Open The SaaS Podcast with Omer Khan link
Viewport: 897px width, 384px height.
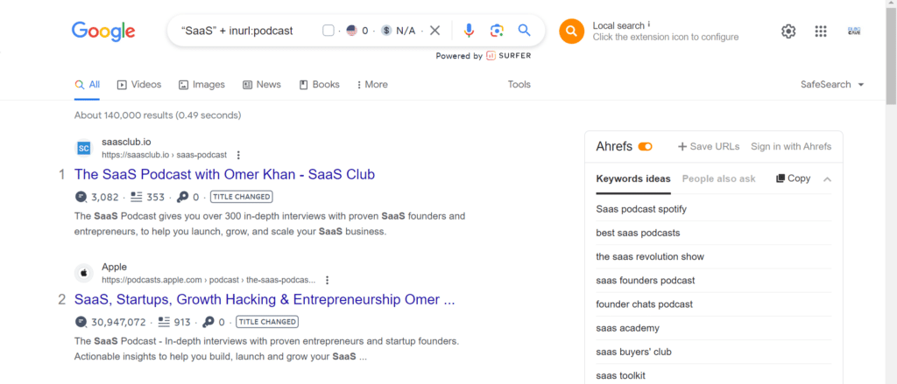pos(225,174)
